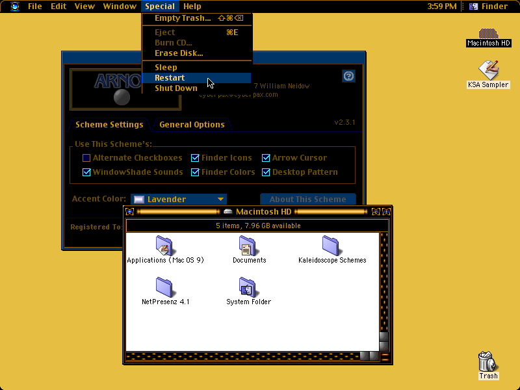
Task: Choose Burn CD in the Special menu
Action: [197, 43]
